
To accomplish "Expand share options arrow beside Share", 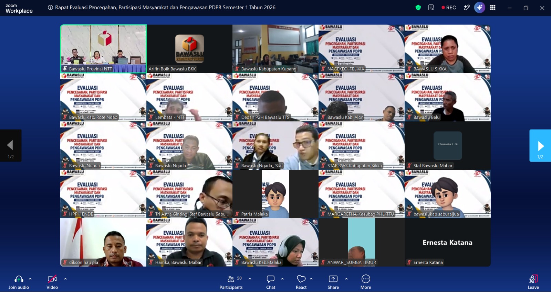I will point(346,279).
